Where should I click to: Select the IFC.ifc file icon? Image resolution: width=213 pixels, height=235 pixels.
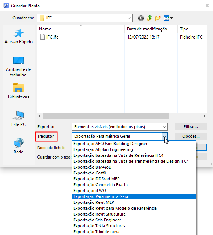tap(43, 37)
